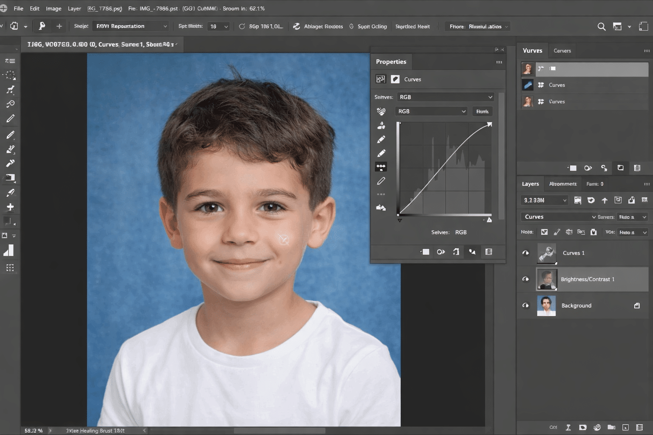This screenshot has height=435, width=653.
Task: Click the auto-select targeted adjustment icon in Properties
Action: 381,111
